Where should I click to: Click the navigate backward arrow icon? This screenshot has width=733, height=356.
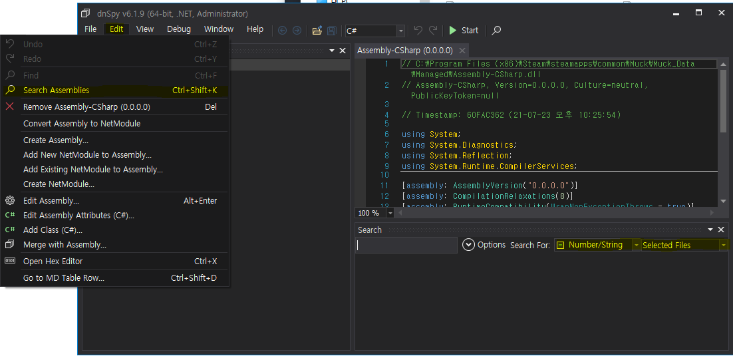[282, 31]
